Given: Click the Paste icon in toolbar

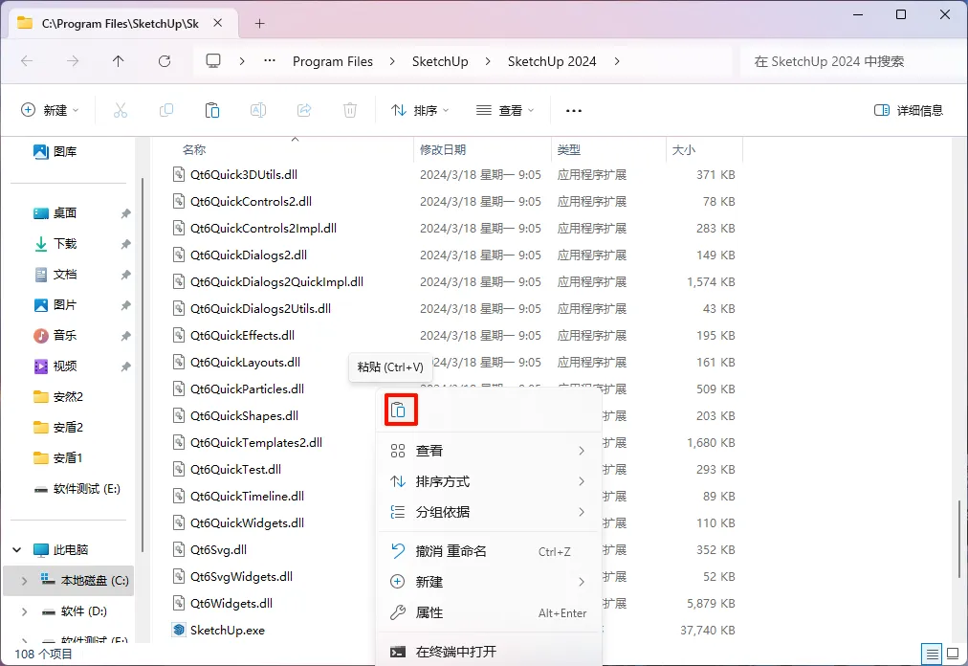Looking at the screenshot, I should (212, 111).
